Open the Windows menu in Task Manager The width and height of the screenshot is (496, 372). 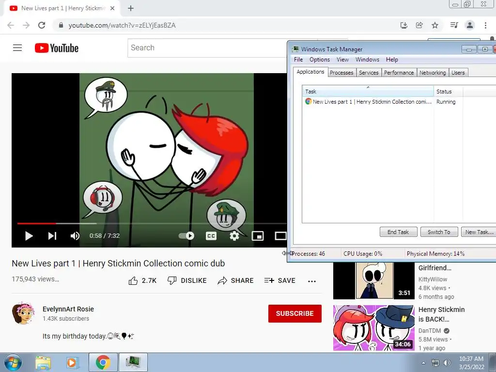[367, 60]
